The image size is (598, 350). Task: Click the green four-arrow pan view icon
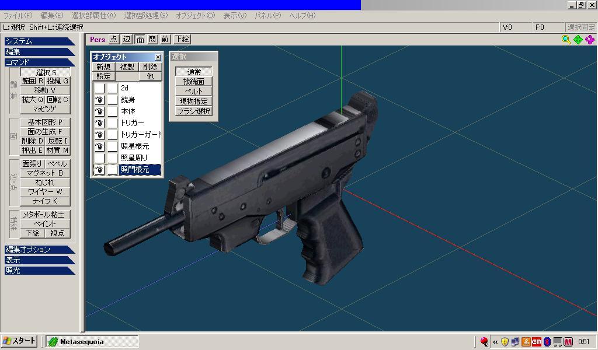[578, 39]
